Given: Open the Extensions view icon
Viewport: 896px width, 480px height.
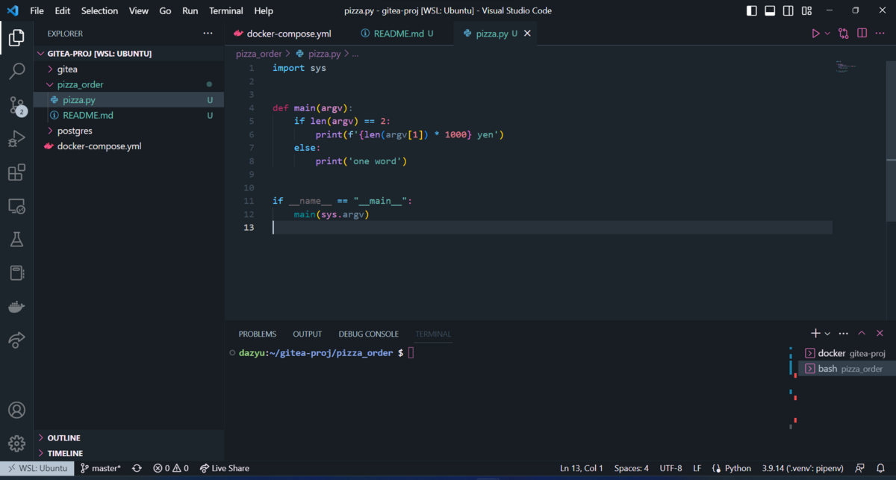Looking at the screenshot, I should [16, 173].
